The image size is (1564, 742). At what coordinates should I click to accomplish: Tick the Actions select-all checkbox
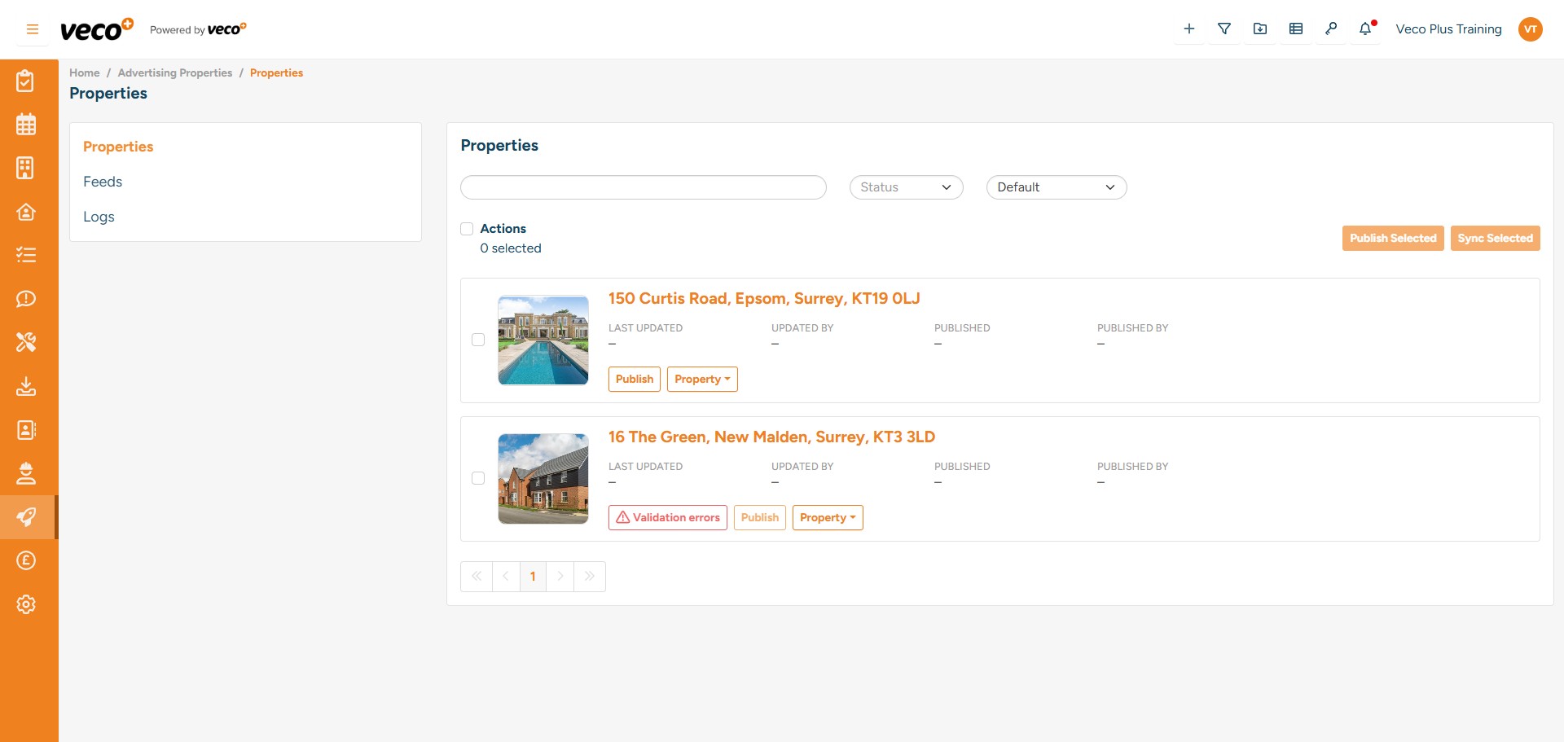(467, 229)
